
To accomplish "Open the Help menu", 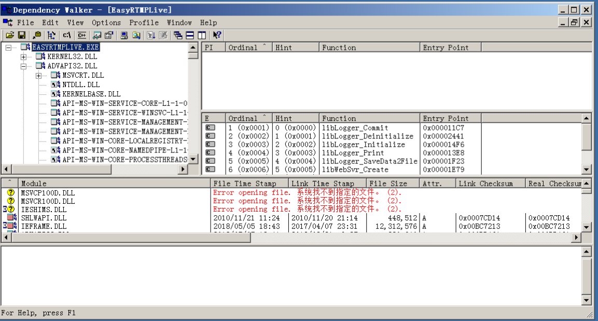I will [208, 22].
